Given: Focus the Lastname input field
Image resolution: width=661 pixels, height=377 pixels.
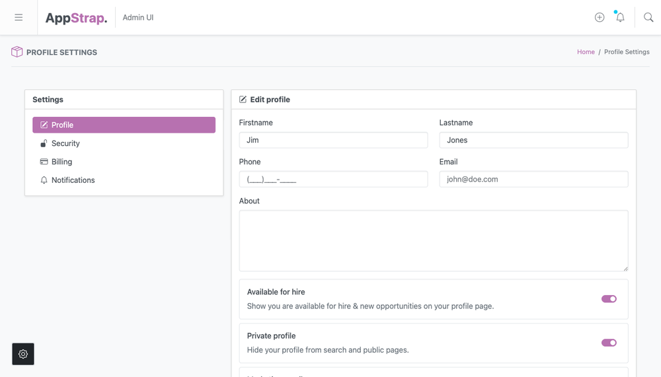Looking at the screenshot, I should (x=533, y=140).
